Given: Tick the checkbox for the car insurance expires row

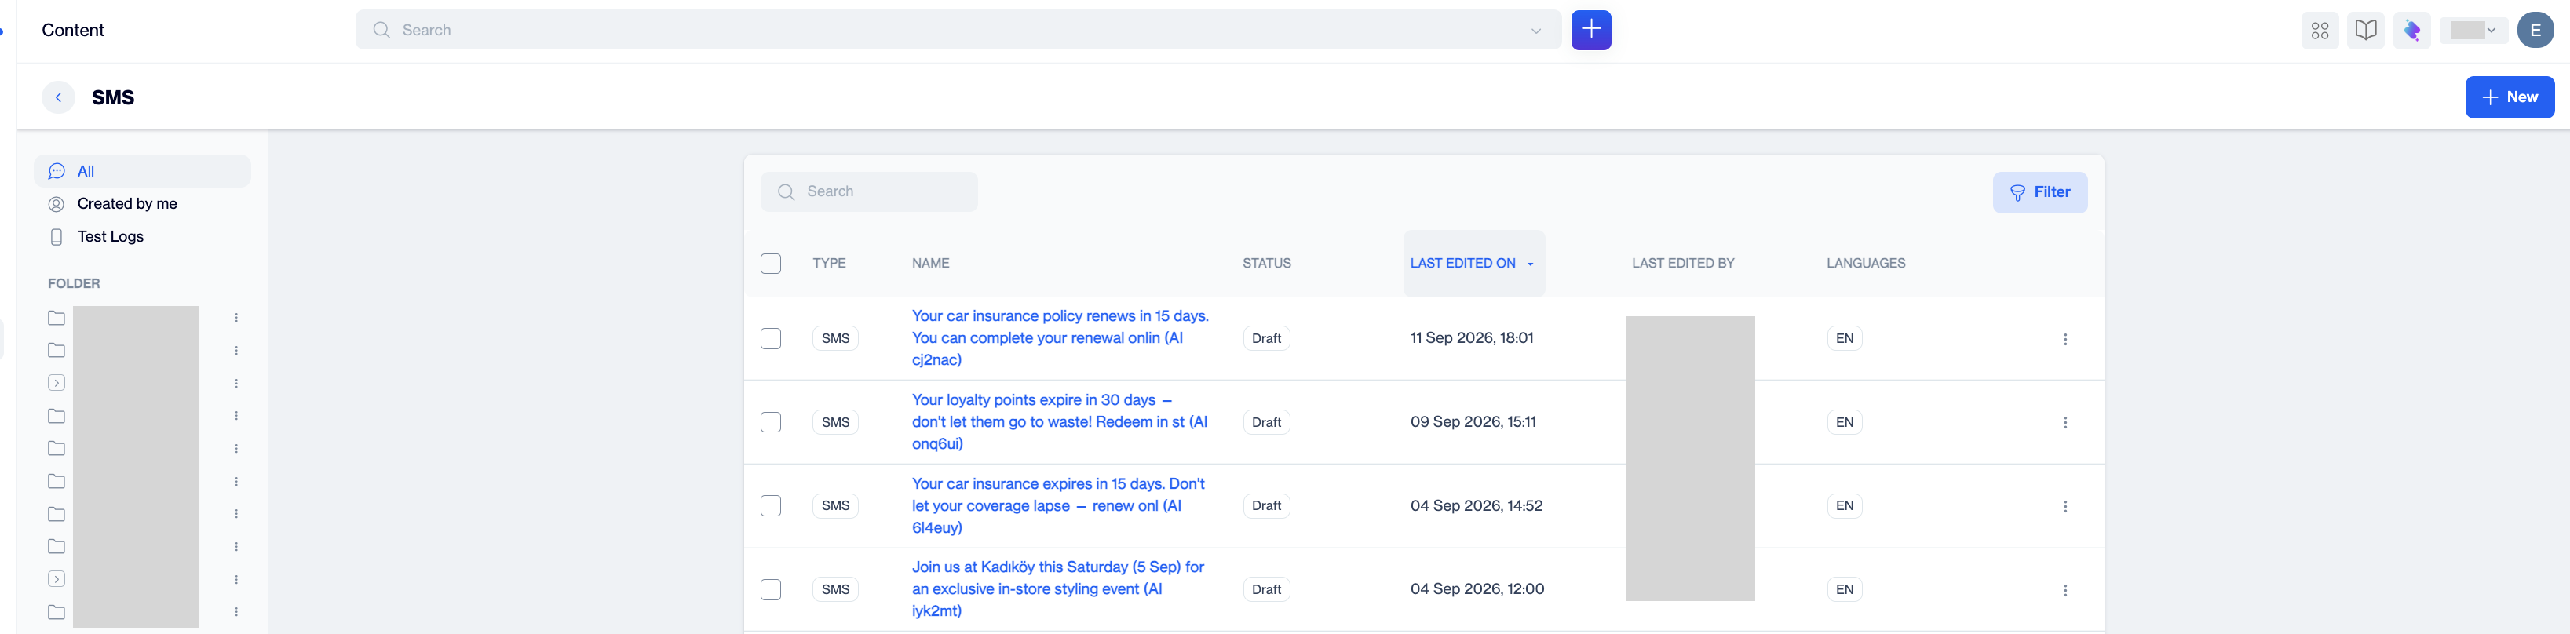Looking at the screenshot, I should point(770,505).
